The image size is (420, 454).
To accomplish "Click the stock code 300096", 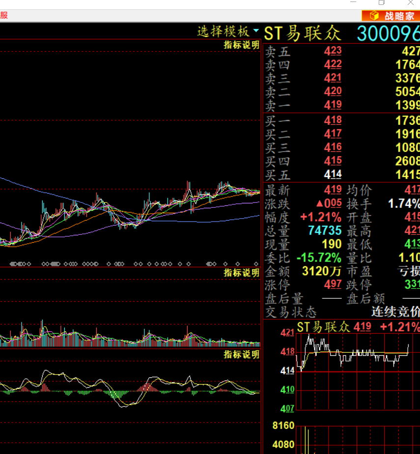I will [388, 33].
